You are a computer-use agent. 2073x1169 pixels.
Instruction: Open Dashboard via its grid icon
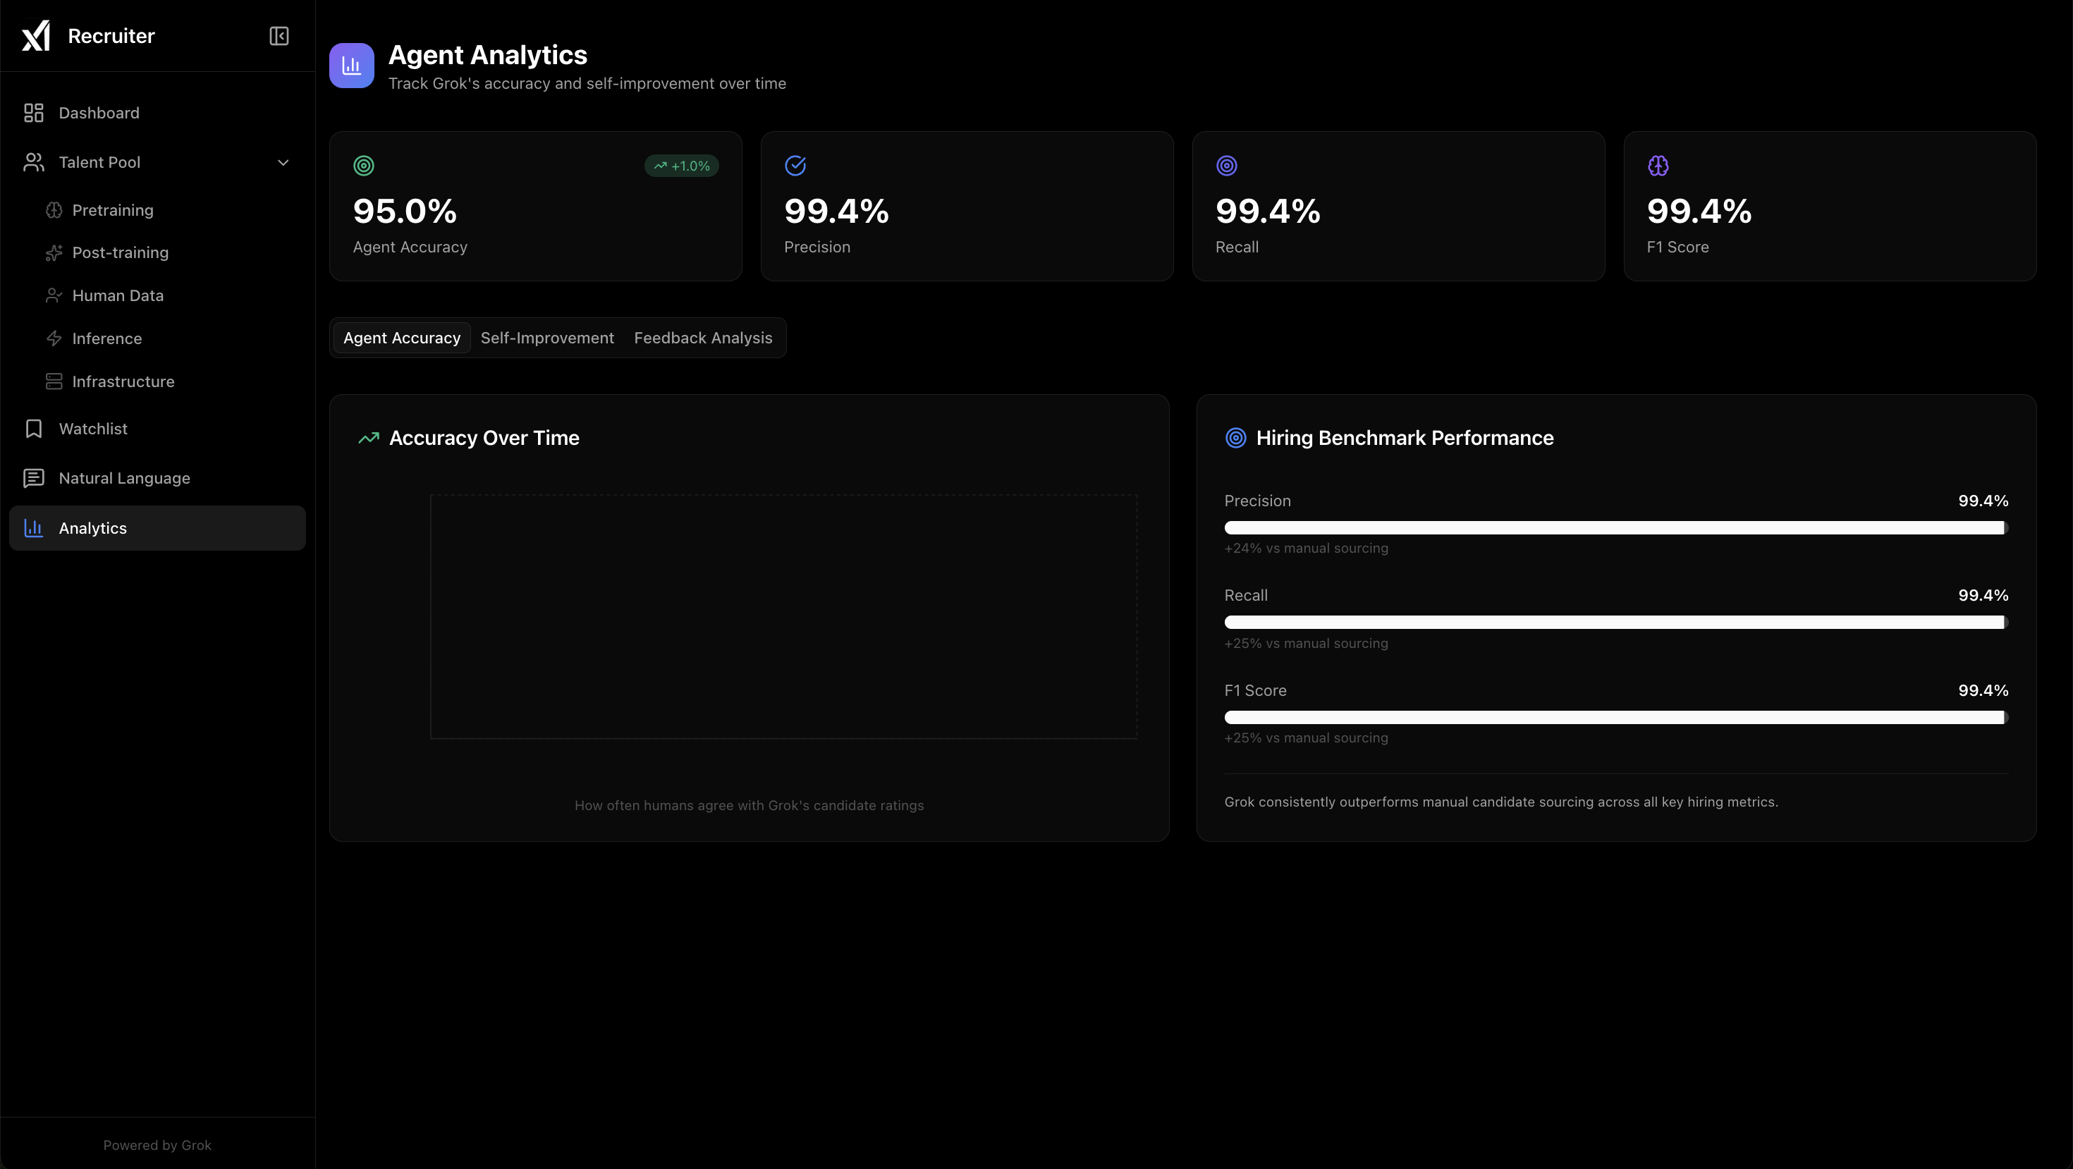tap(34, 113)
